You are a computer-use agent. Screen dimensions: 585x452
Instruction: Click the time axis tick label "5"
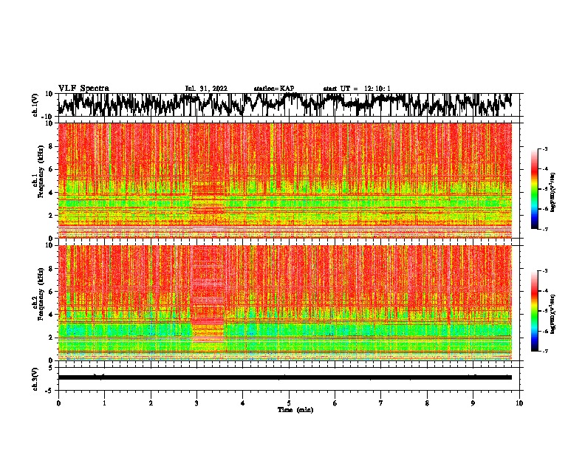pos(289,403)
